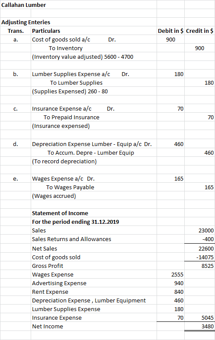The height and width of the screenshot is (340, 215).
Task: Select "Depreciation Expense , Lumber Equipment" label
Action: pyautogui.click(x=89, y=301)
